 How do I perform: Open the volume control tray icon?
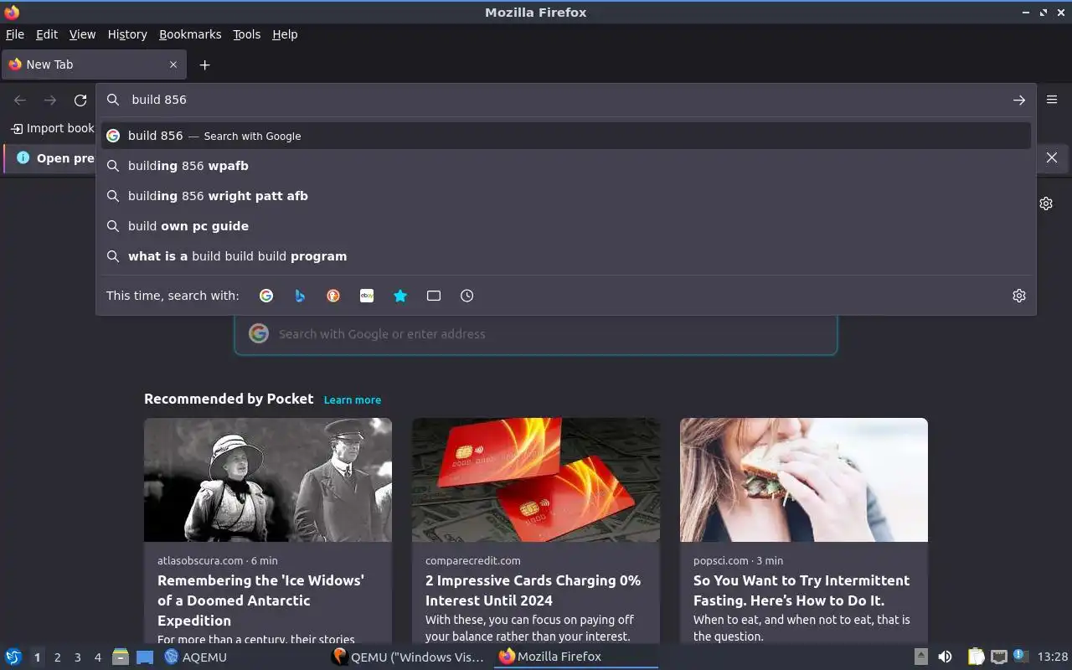click(945, 657)
